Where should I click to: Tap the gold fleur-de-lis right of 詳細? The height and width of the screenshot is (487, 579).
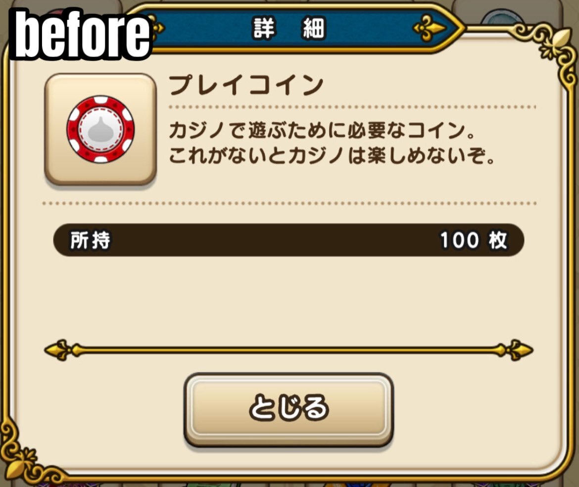point(430,28)
